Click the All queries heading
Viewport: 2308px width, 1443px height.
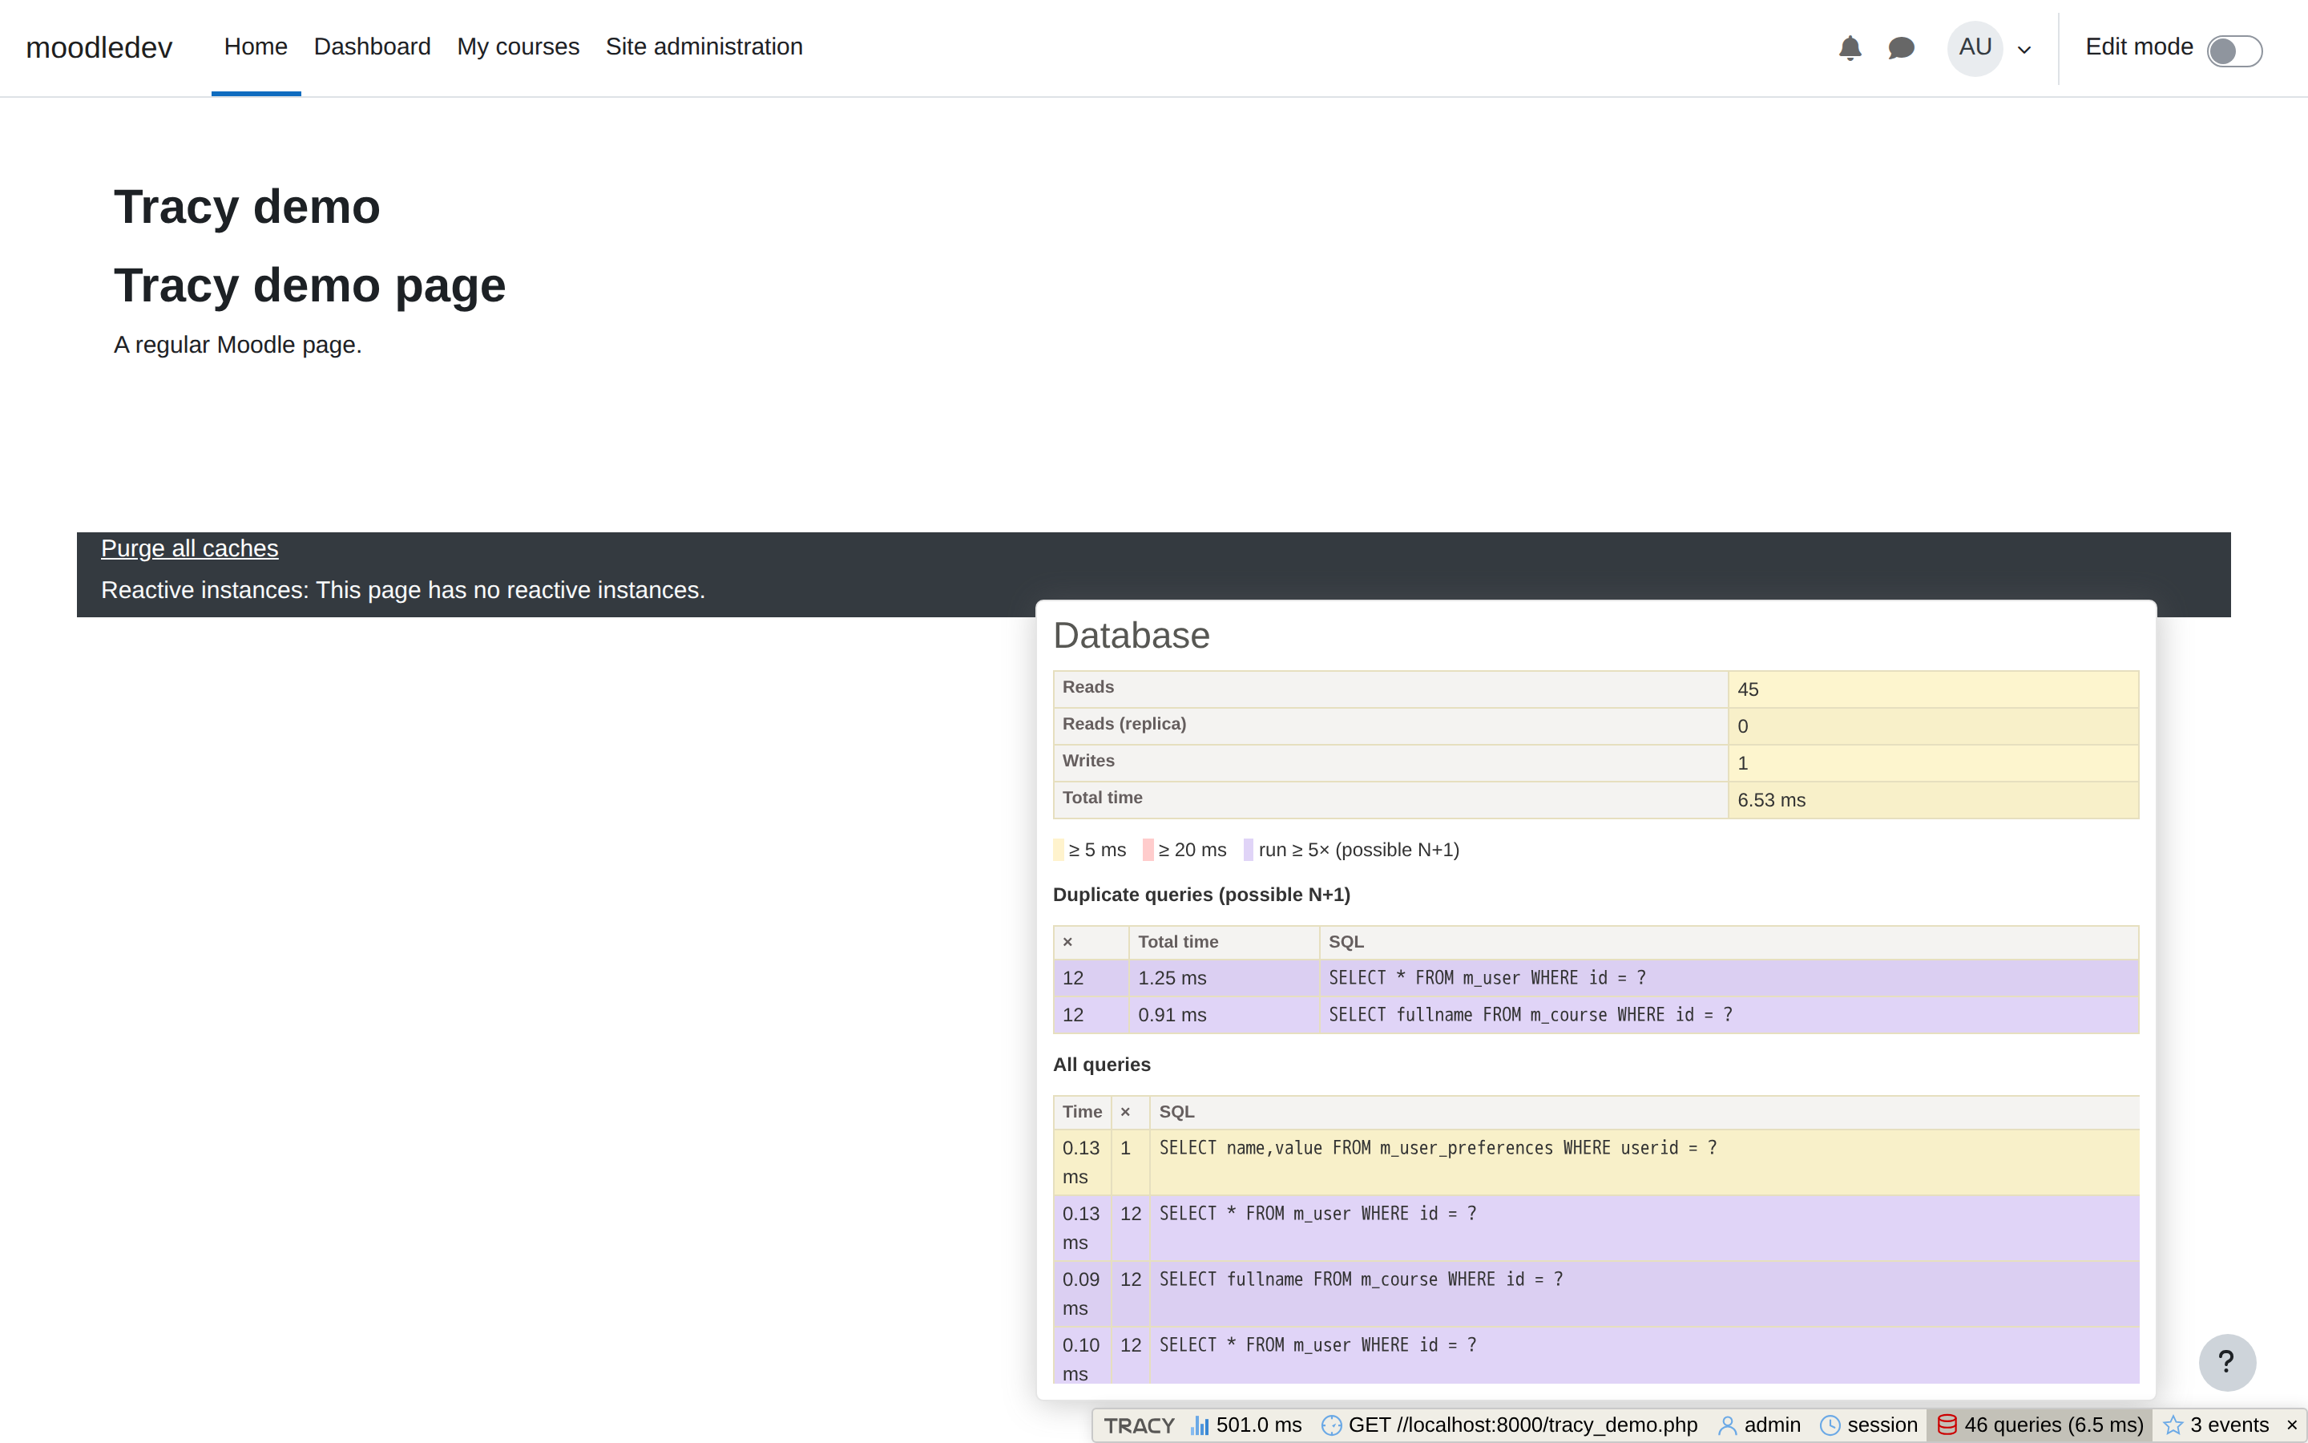tap(1102, 1064)
